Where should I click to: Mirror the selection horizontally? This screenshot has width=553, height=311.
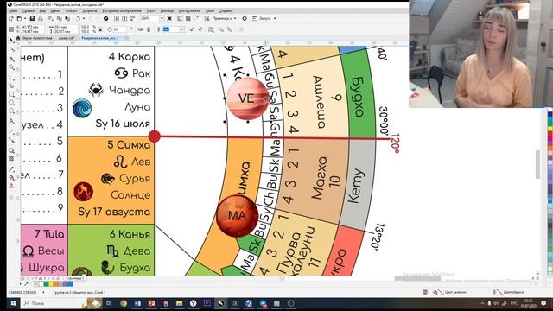click(140, 29)
